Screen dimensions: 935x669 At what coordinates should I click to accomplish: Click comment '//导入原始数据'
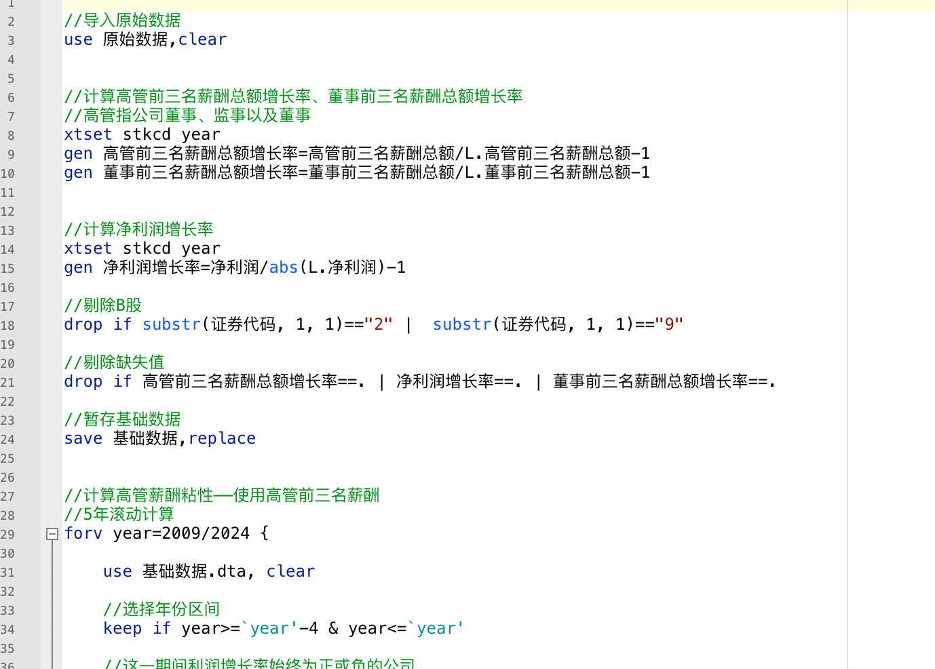pos(122,21)
